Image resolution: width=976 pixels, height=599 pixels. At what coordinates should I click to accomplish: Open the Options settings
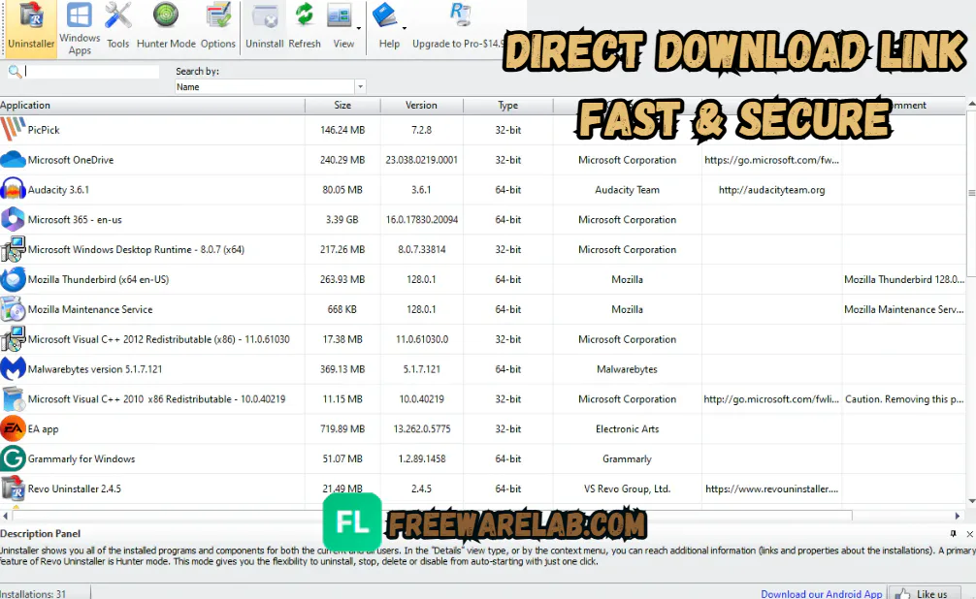(218, 26)
